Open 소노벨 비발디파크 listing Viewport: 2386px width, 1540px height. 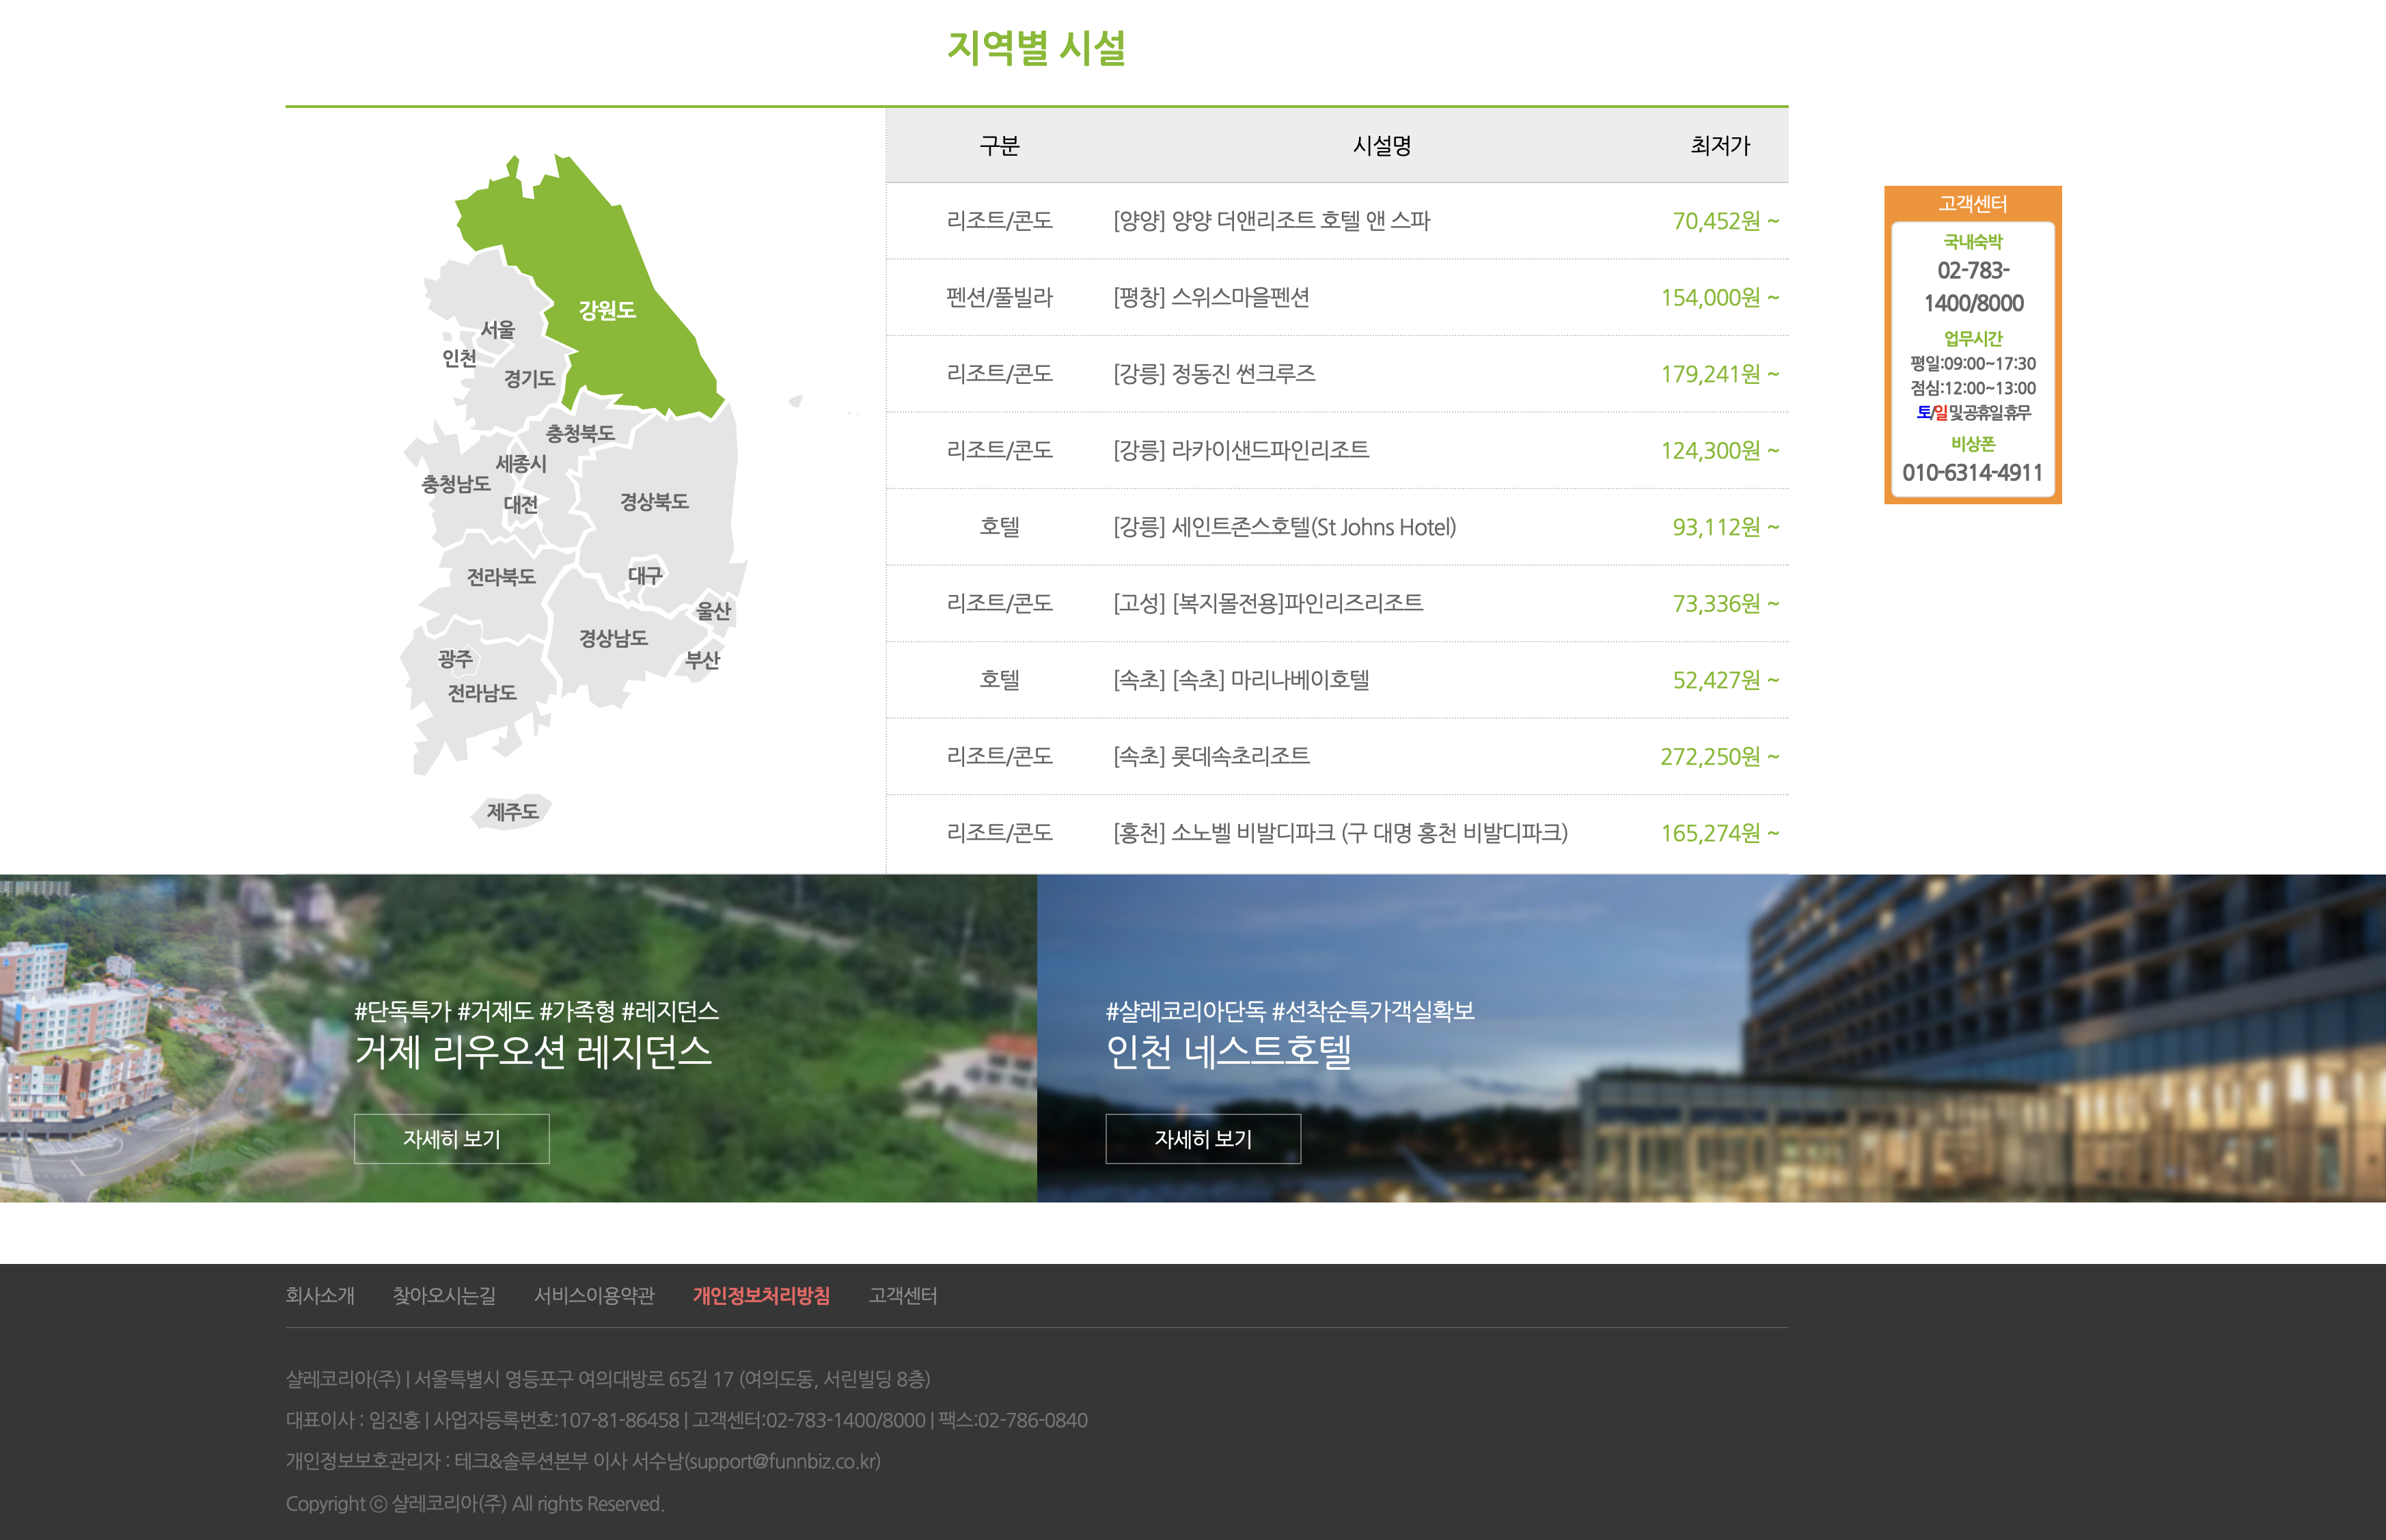[1340, 833]
